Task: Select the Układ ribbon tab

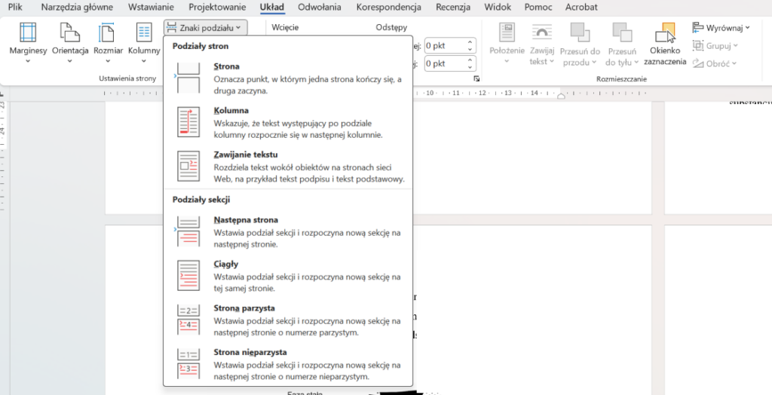Action: 271,7
